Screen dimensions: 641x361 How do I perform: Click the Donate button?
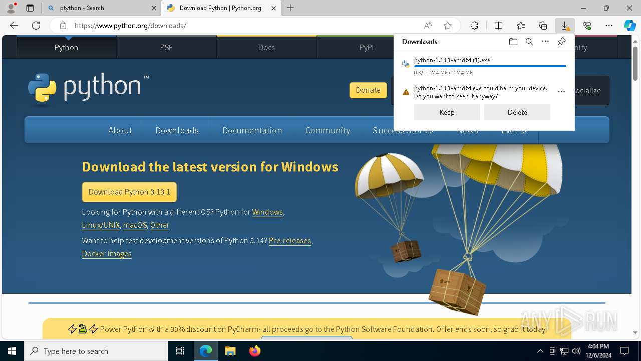(x=368, y=90)
